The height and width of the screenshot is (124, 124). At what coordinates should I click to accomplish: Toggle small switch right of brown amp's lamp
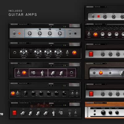[110, 73]
